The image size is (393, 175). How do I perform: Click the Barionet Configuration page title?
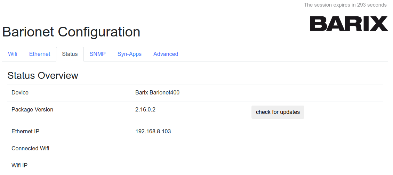coord(71,32)
